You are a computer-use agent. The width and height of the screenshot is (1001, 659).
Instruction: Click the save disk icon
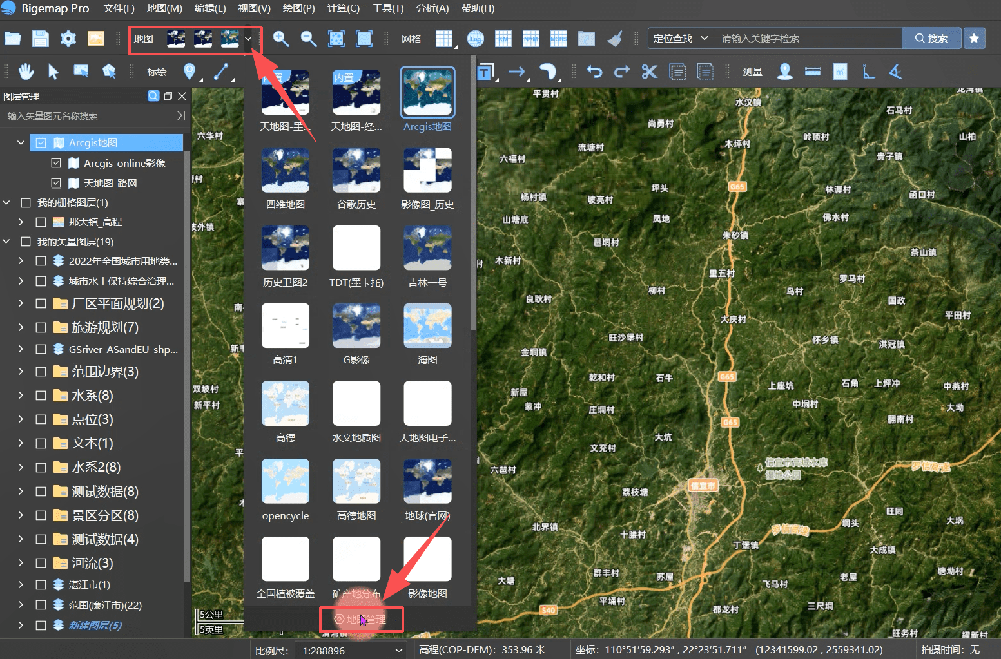tap(41, 39)
